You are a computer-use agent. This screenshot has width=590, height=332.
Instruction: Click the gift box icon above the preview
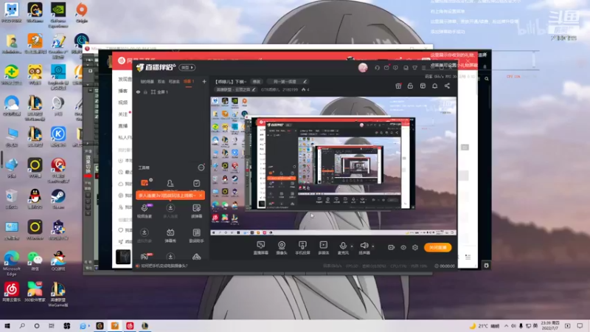pyautogui.click(x=398, y=86)
